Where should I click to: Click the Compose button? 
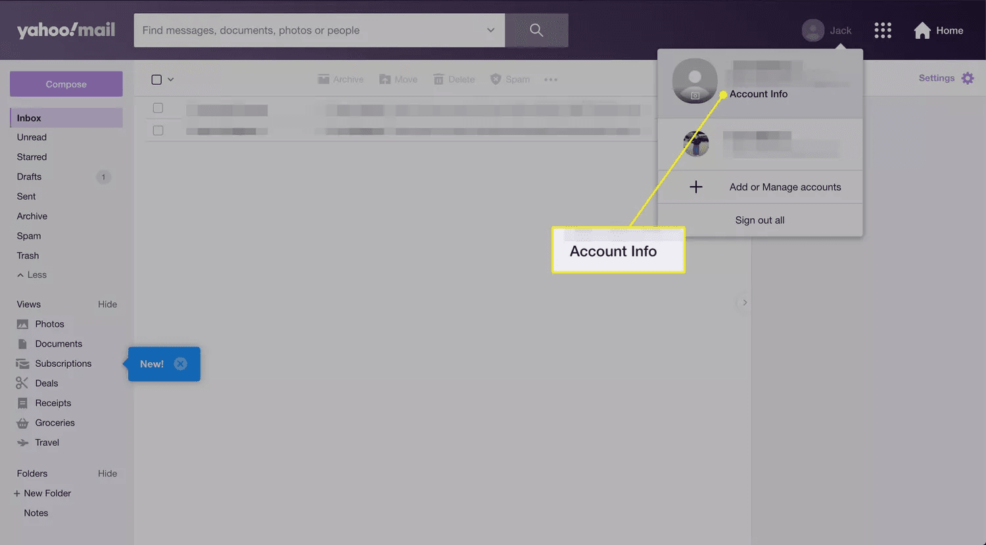click(66, 84)
